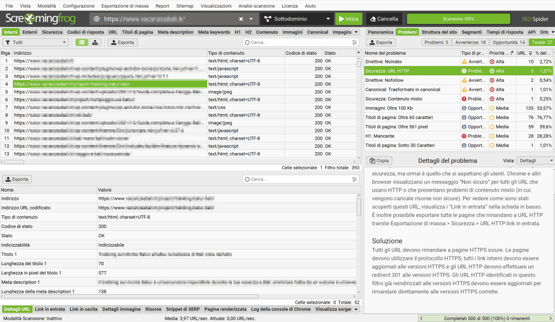Show more tabs after Impagina
This screenshot has width=555, height=322.
pos(356,32)
